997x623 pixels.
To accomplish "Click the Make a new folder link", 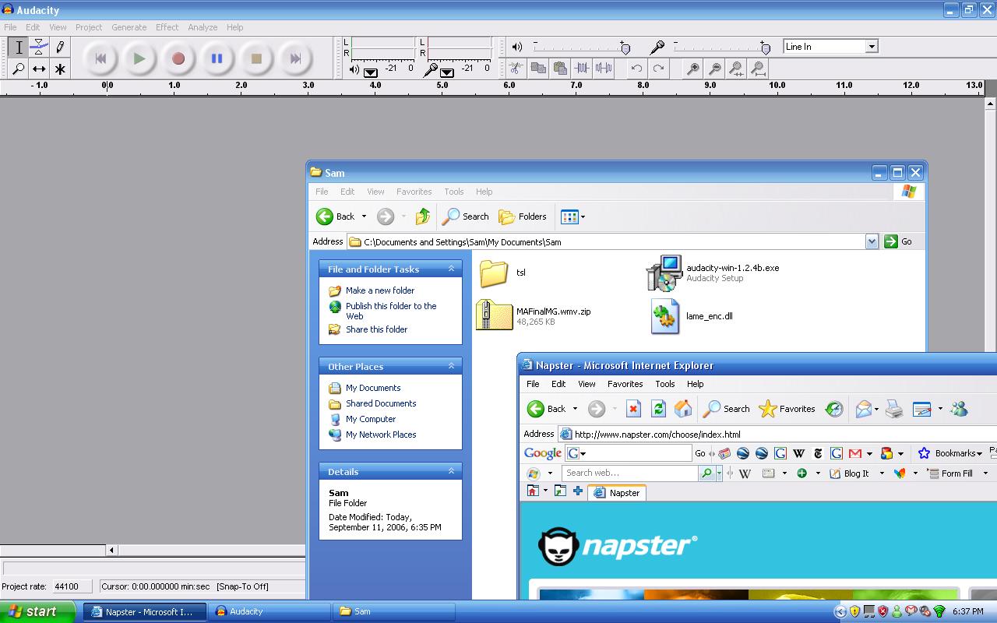I will (x=380, y=290).
